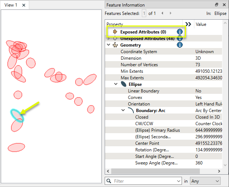This screenshot has height=187, width=229.
Task: Float the Feature Information panel
Action: [217, 5]
